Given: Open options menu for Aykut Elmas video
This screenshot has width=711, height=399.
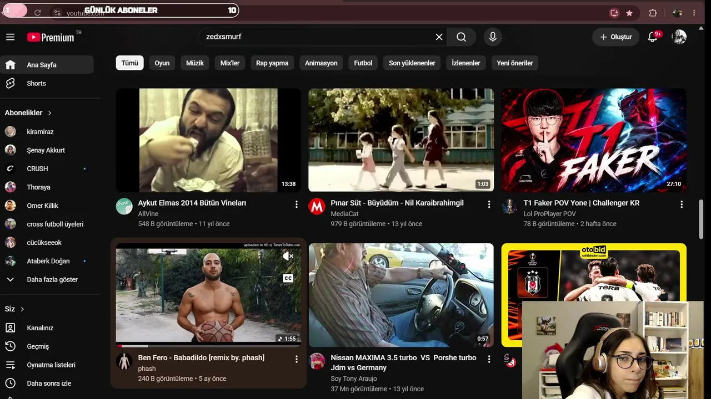Looking at the screenshot, I should [297, 204].
